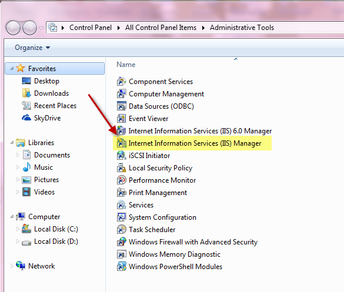Collapse the Favorites tree section
The height and width of the screenshot is (292, 344).
point(12,69)
